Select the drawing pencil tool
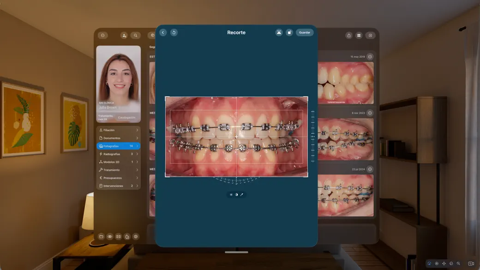 [x=242, y=194]
